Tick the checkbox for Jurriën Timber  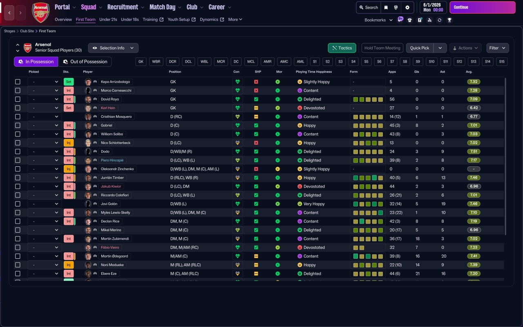(18, 178)
